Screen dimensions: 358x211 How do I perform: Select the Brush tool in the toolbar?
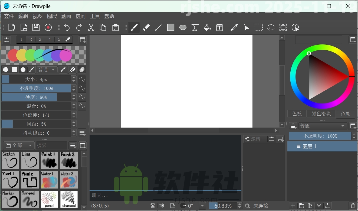134,27
